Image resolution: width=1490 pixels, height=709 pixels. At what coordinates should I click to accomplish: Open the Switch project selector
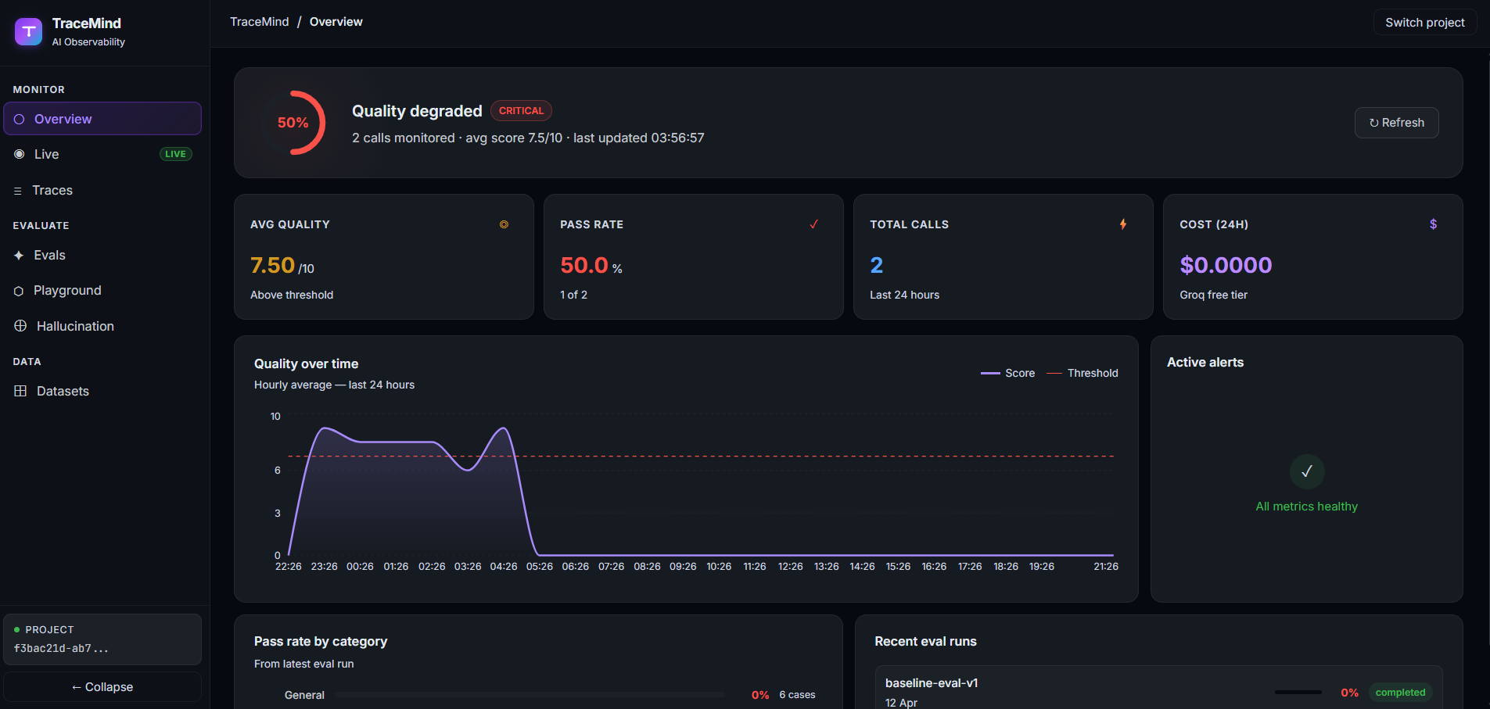[1424, 23]
